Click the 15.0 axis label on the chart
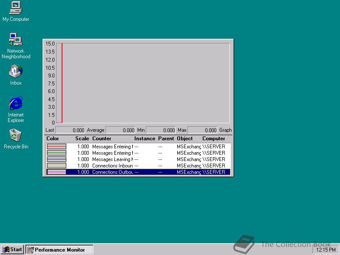The image size is (340, 255). tap(50, 44)
